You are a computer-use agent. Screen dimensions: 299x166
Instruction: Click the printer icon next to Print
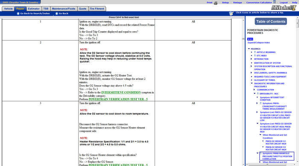[216, 3]
